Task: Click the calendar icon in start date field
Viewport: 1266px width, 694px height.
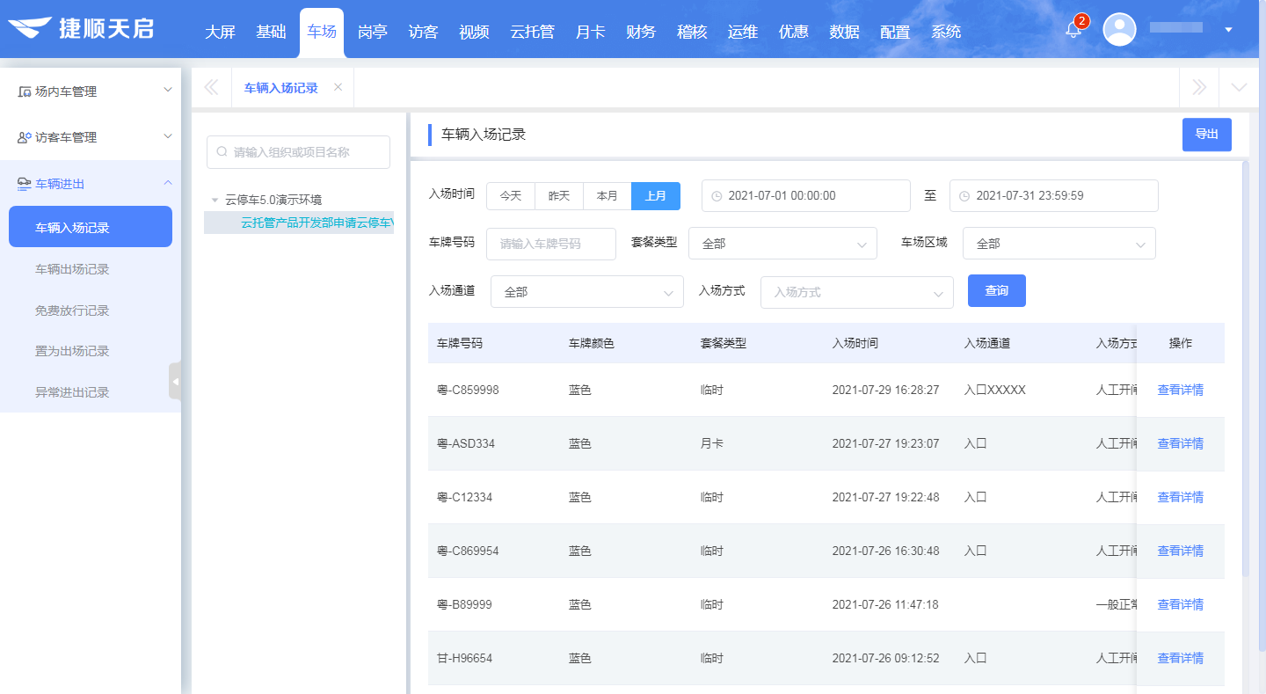Action: pyautogui.click(x=717, y=196)
